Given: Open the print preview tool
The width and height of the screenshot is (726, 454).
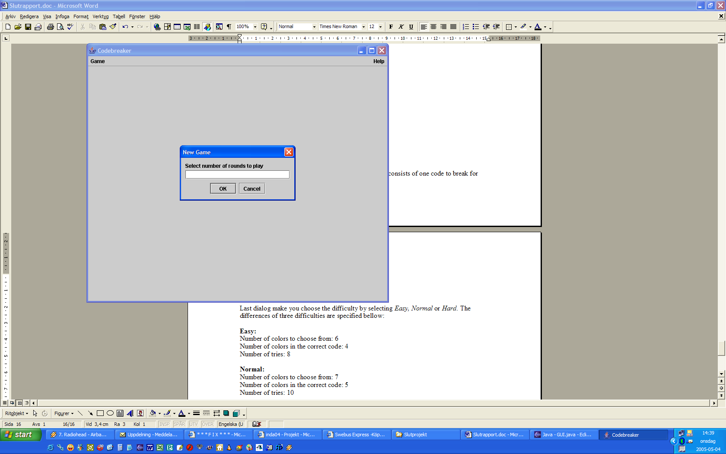Looking at the screenshot, I should pos(60,27).
